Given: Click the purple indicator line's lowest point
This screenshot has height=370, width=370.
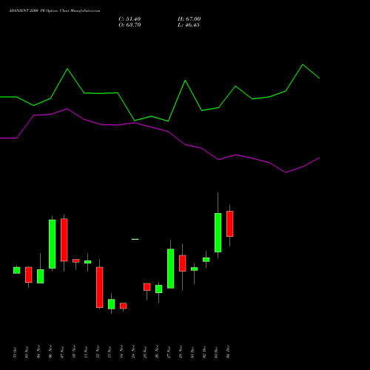Looking at the screenshot, I should click(x=286, y=172).
